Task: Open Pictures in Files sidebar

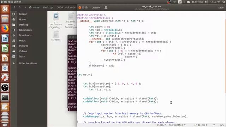Action: [x=23, y=46]
